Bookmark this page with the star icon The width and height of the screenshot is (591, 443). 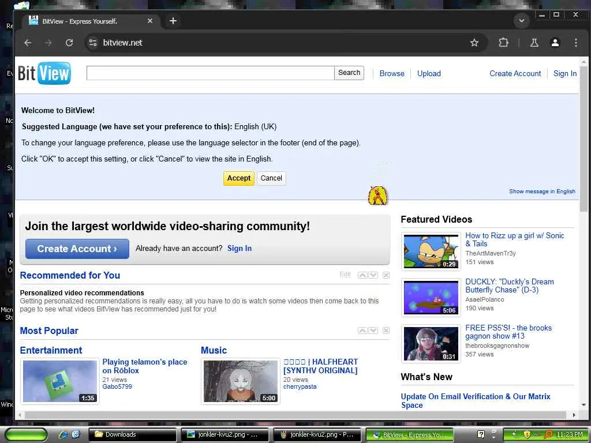click(474, 43)
